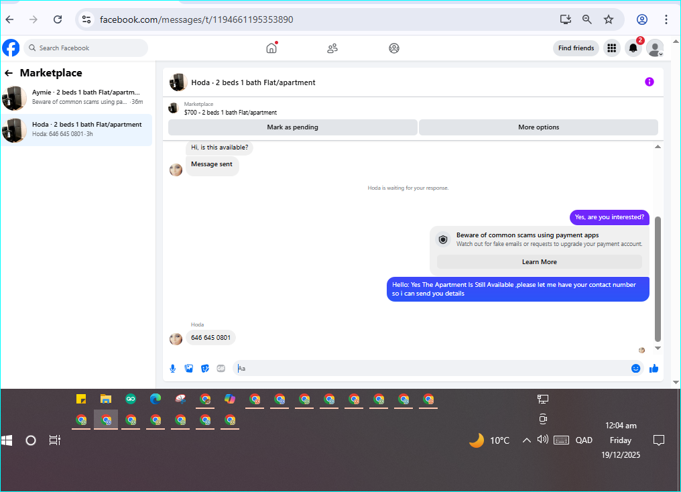The image size is (681, 492).
Task: Click the 'Hi, is this available?' message
Action: coord(219,147)
